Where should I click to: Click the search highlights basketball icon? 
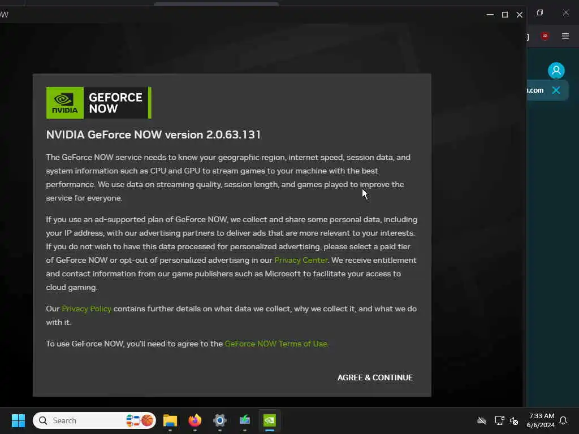coord(146,420)
